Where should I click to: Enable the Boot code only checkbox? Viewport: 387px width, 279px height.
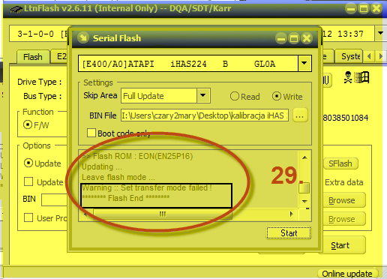(x=91, y=133)
